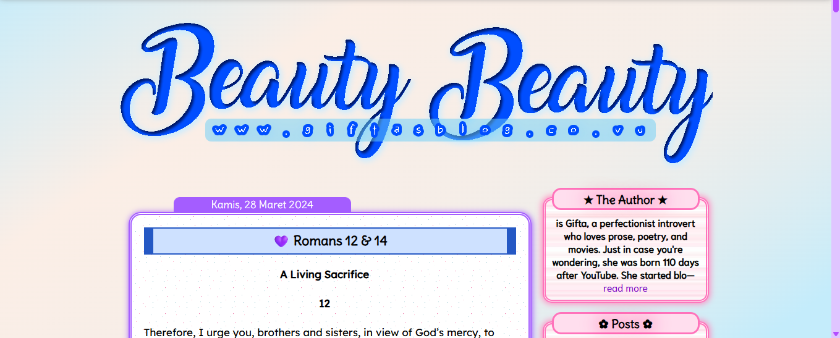Screen dimensions: 840x338
Task: Click the author bio text about Gifta
Action: tap(625, 250)
